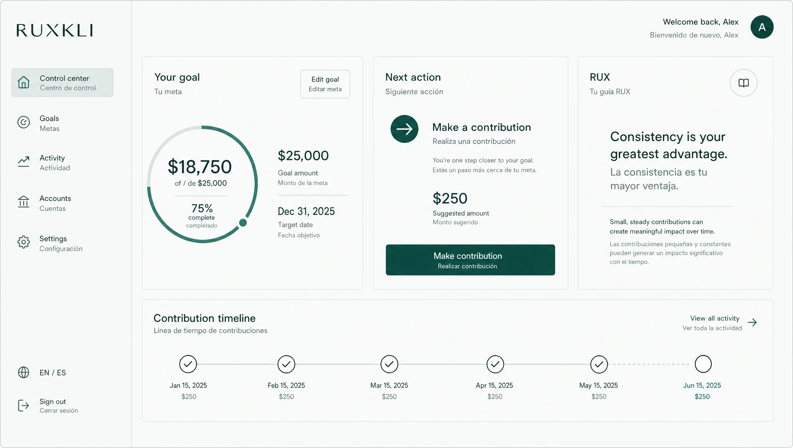This screenshot has height=448, width=793.
Task: Click the Your goal card title
Action: tap(177, 77)
